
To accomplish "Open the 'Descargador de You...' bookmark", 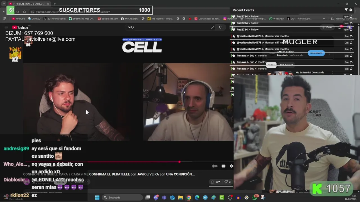I will coord(208,19).
